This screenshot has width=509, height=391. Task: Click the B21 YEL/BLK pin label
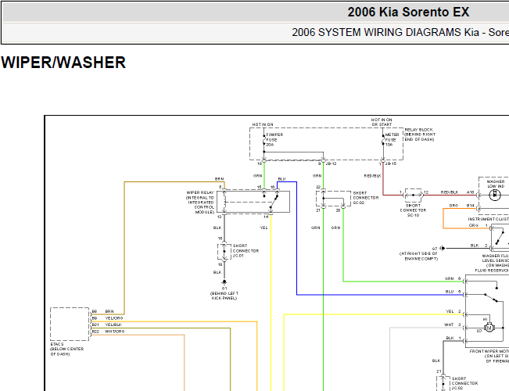click(107, 325)
